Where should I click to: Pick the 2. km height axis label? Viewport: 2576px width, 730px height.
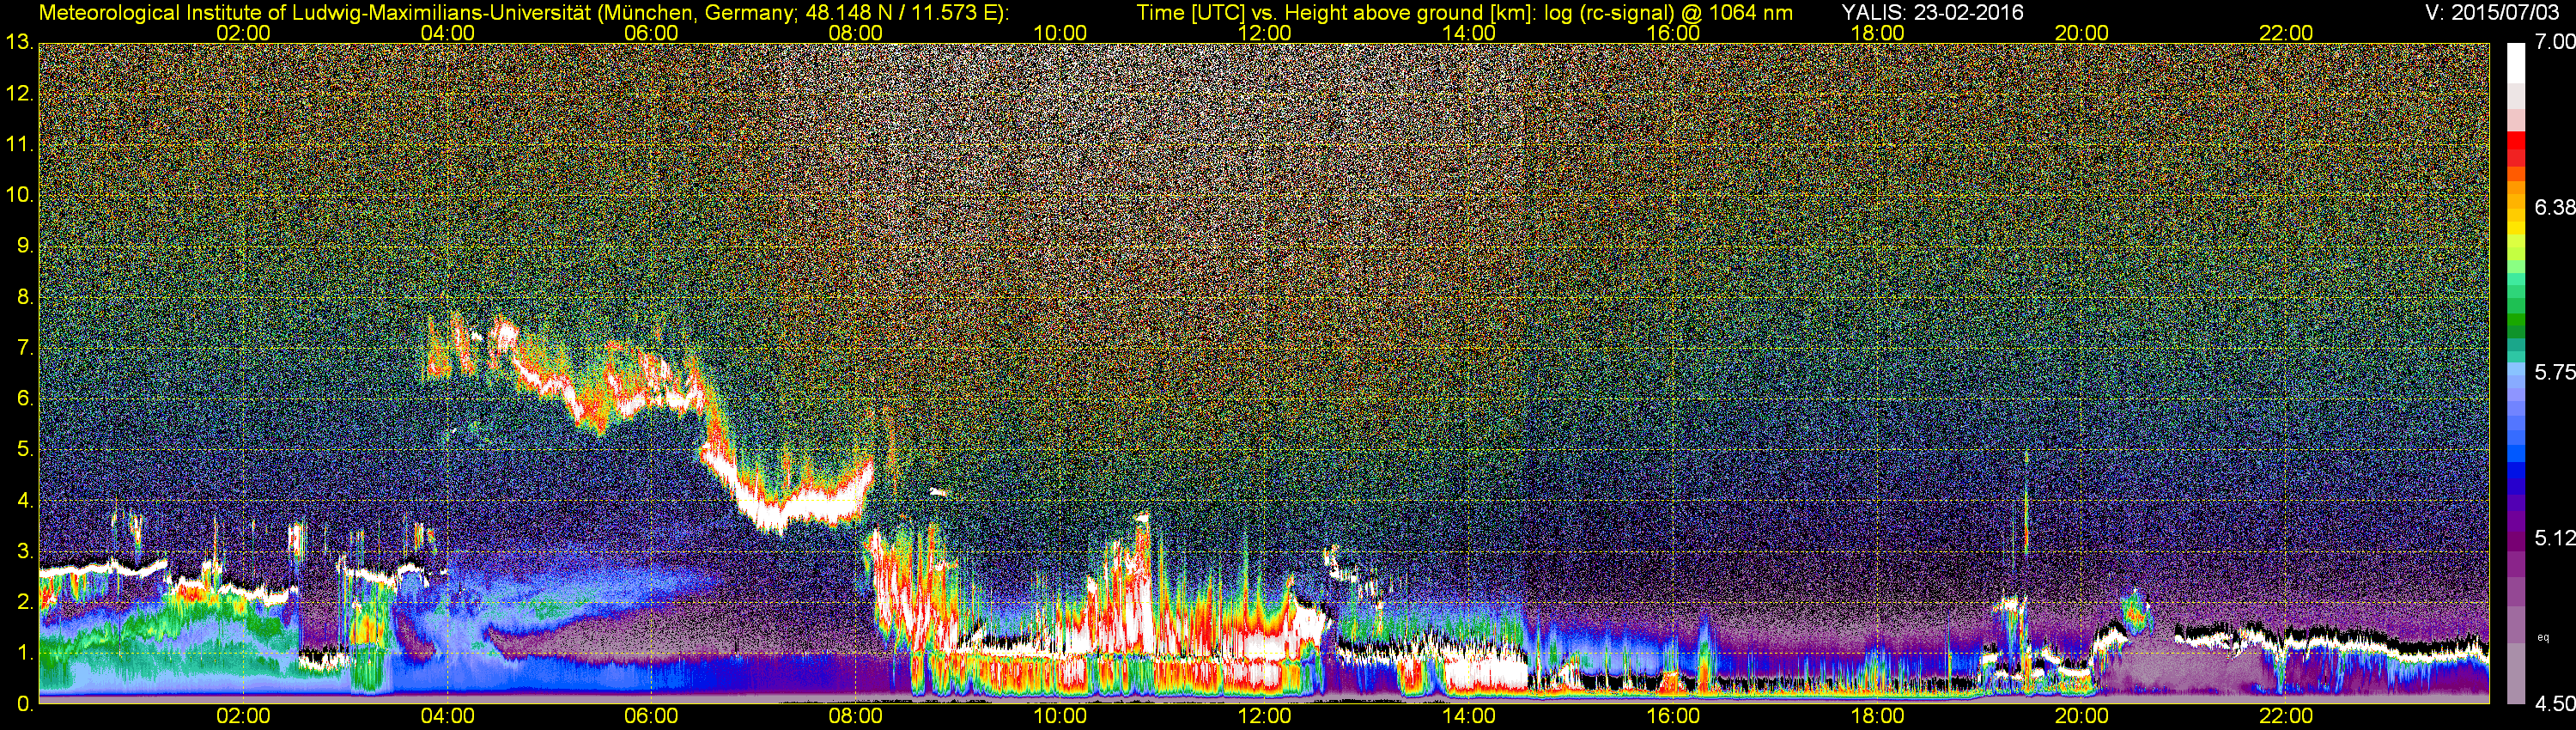click(x=25, y=601)
